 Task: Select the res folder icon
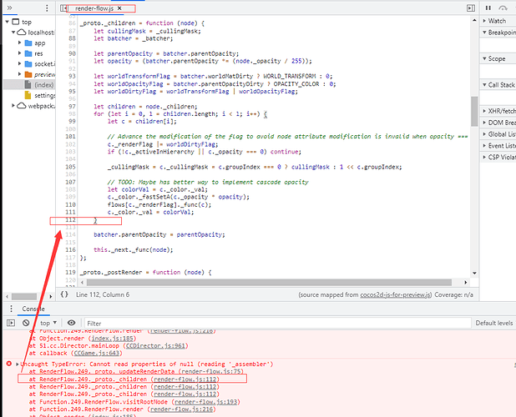(28, 53)
